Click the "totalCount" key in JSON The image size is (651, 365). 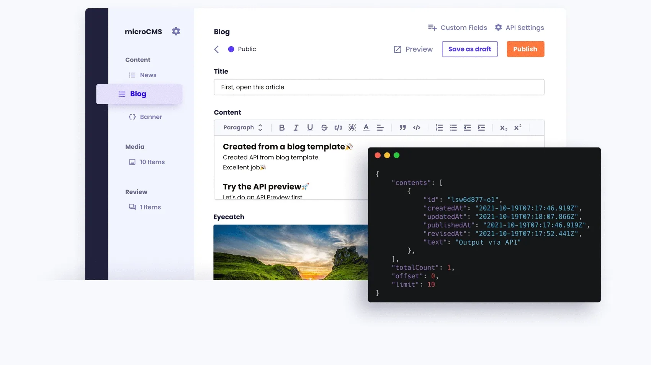click(x=415, y=268)
